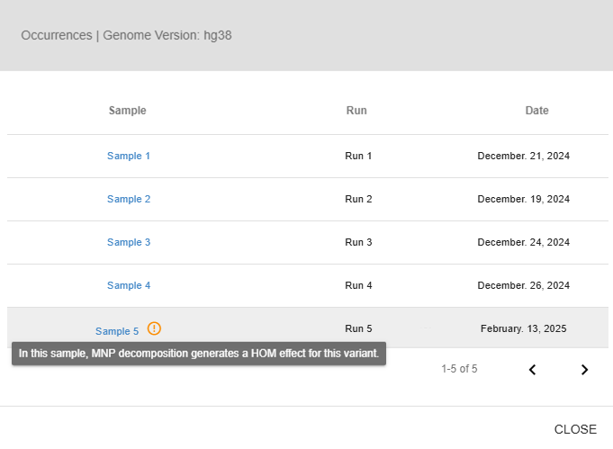Go to the next page of occurrences

click(x=584, y=369)
